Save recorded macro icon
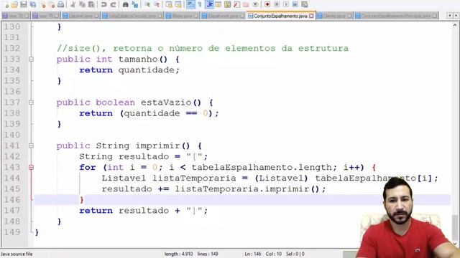The width and height of the screenshot is (460, 258). (305, 4)
